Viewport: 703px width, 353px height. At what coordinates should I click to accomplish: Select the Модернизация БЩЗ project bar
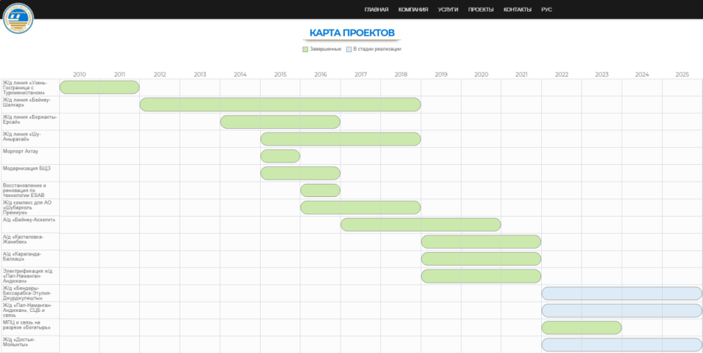click(300, 173)
